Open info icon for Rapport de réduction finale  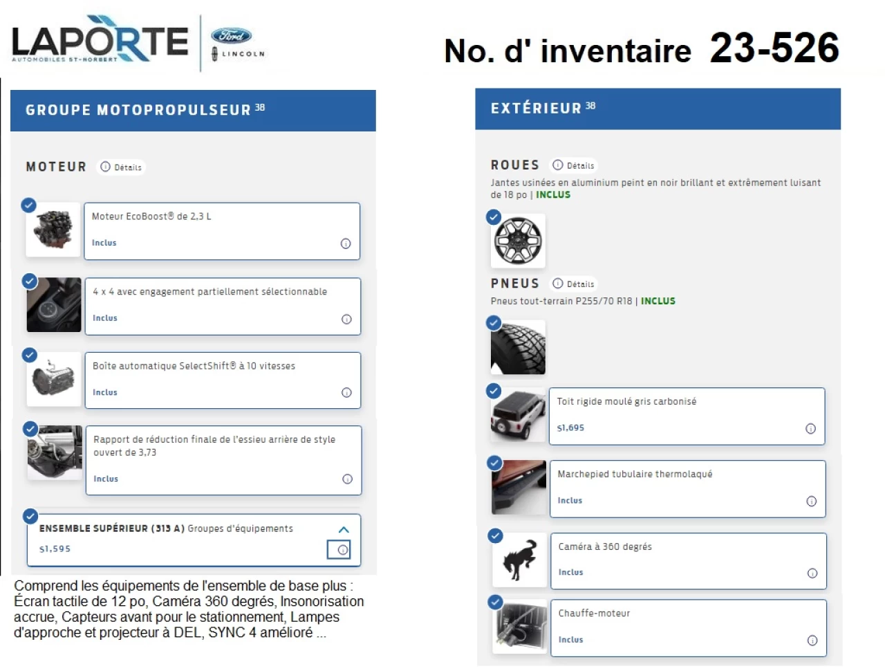(347, 479)
